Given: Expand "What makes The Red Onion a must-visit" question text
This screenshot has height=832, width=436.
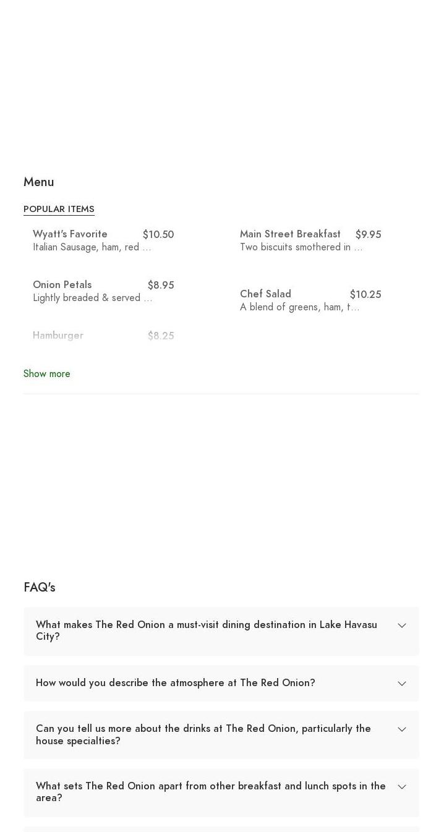Looking at the screenshot, I should 206,630.
